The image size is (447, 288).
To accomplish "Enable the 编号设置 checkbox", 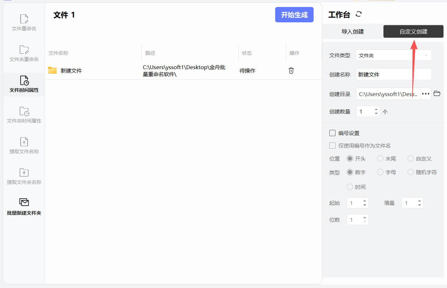I will 332,133.
